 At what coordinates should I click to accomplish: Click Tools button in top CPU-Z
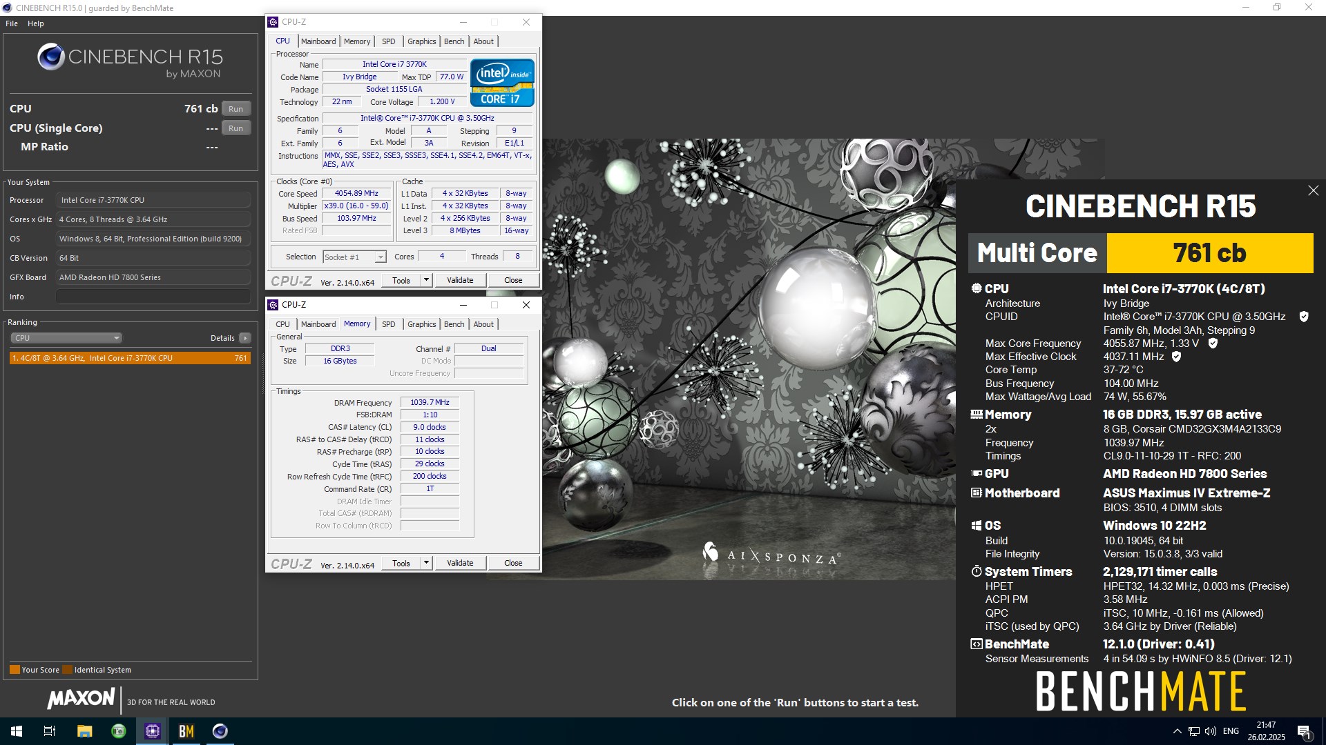click(x=401, y=281)
